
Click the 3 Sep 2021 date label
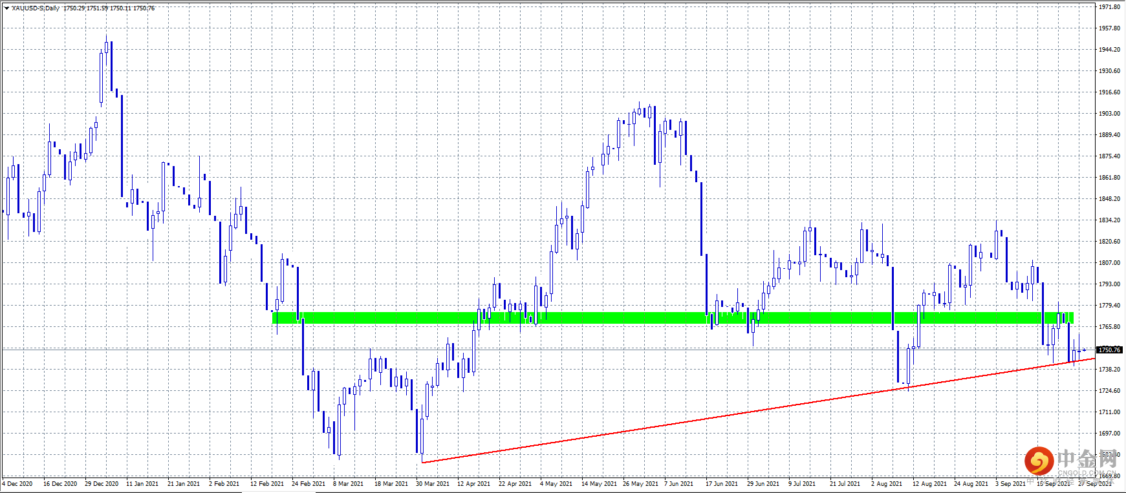tap(1010, 483)
